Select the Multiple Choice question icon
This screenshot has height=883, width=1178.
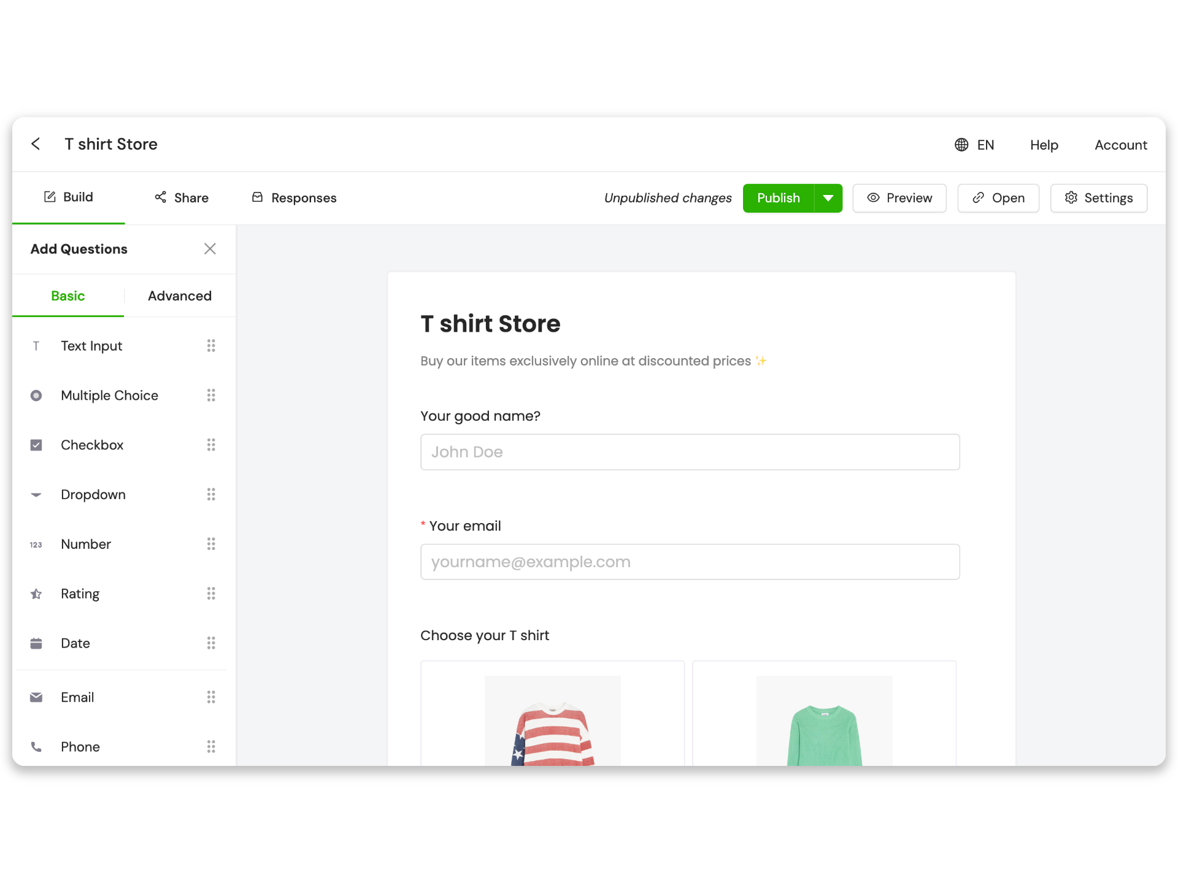point(36,396)
